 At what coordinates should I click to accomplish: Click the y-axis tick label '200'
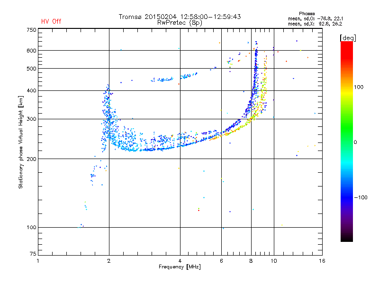31,159
